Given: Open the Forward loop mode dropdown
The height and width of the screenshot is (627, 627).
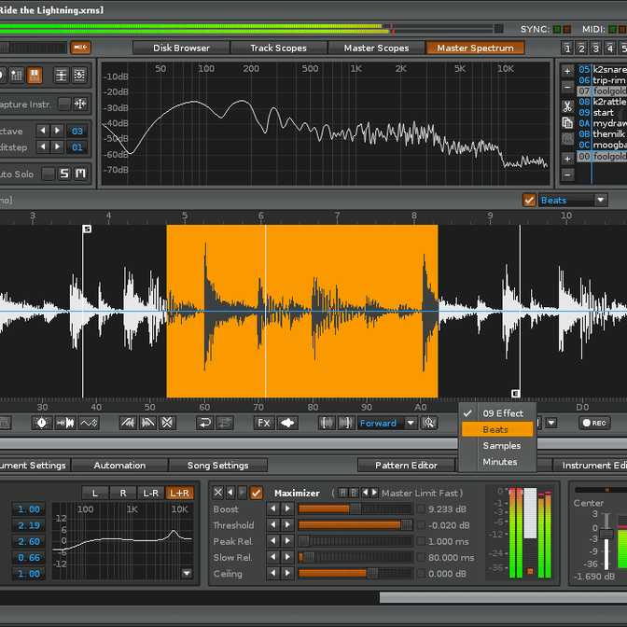Looking at the screenshot, I should click(x=386, y=423).
